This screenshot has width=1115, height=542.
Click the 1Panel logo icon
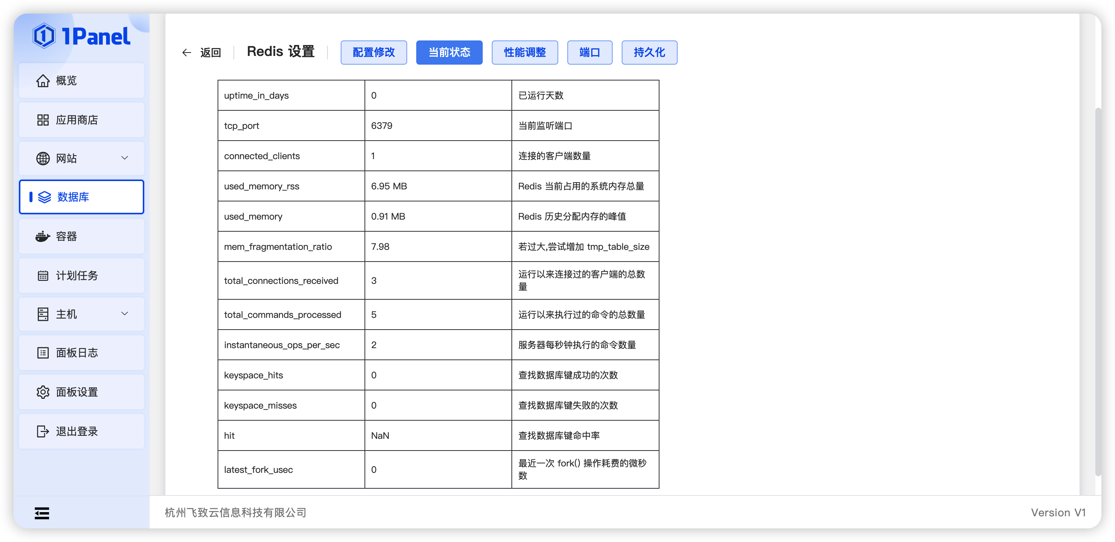coord(44,36)
